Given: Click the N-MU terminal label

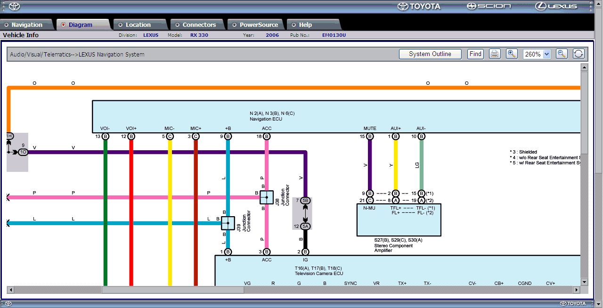Looking at the screenshot, I should click(x=369, y=208).
